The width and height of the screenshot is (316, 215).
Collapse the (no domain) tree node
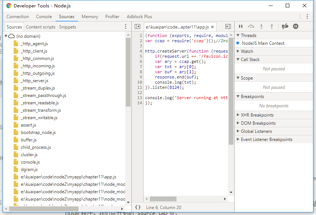(6, 36)
